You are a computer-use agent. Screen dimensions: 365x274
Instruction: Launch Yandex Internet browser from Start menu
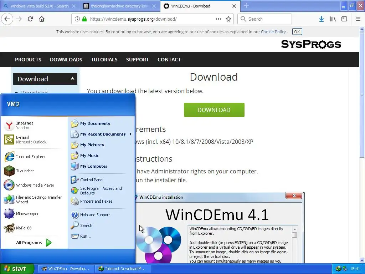[34, 125]
